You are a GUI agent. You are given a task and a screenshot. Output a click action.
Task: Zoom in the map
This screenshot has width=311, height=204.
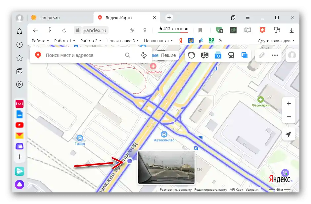(x=289, y=103)
